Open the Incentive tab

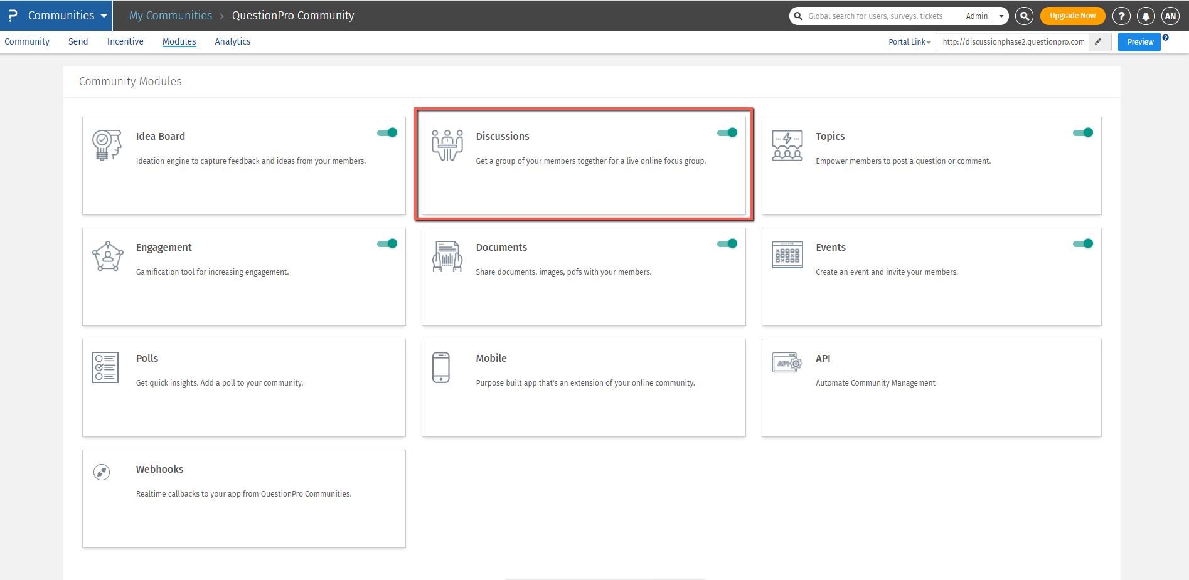coord(125,41)
